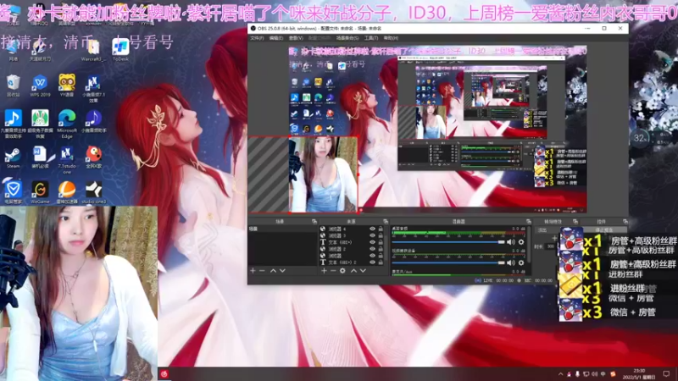
Task: Remove selected scene with minus button
Action: [x=262, y=271]
